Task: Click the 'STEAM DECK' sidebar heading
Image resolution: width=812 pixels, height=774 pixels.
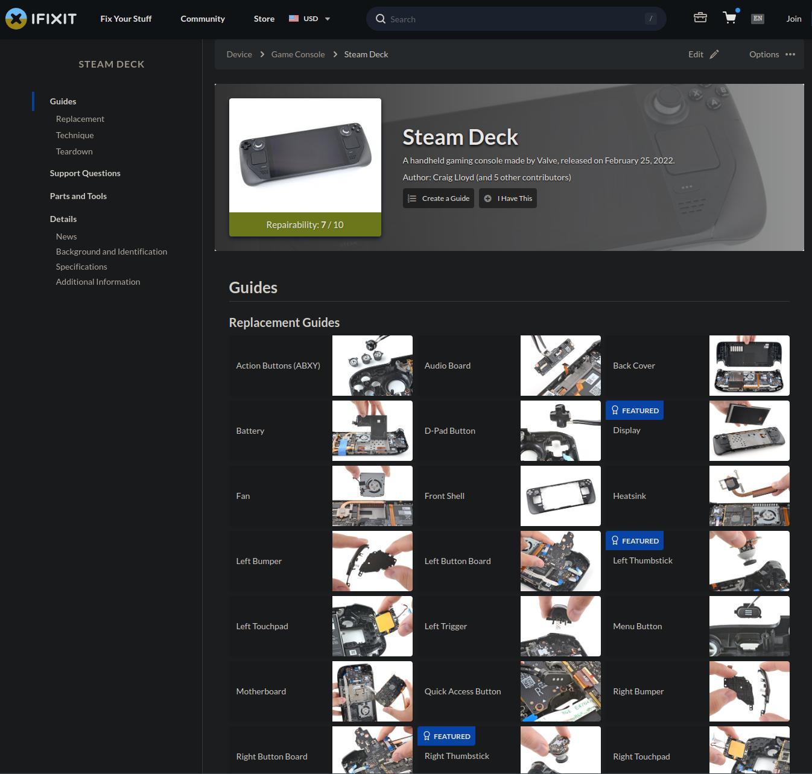Action: (112, 64)
